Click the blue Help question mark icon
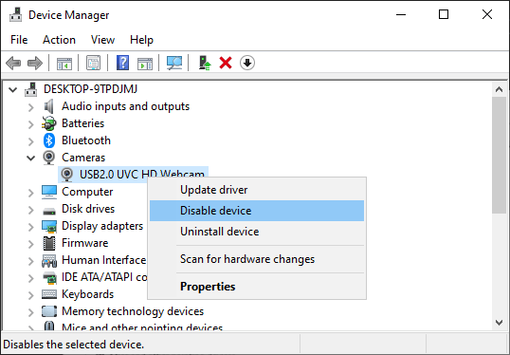510x355 pixels. click(x=122, y=63)
